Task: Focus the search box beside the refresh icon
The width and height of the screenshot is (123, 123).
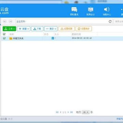Action: (x=119, y=22)
